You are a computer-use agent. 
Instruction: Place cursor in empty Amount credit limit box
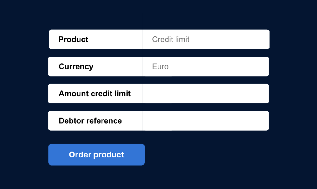[206, 94]
